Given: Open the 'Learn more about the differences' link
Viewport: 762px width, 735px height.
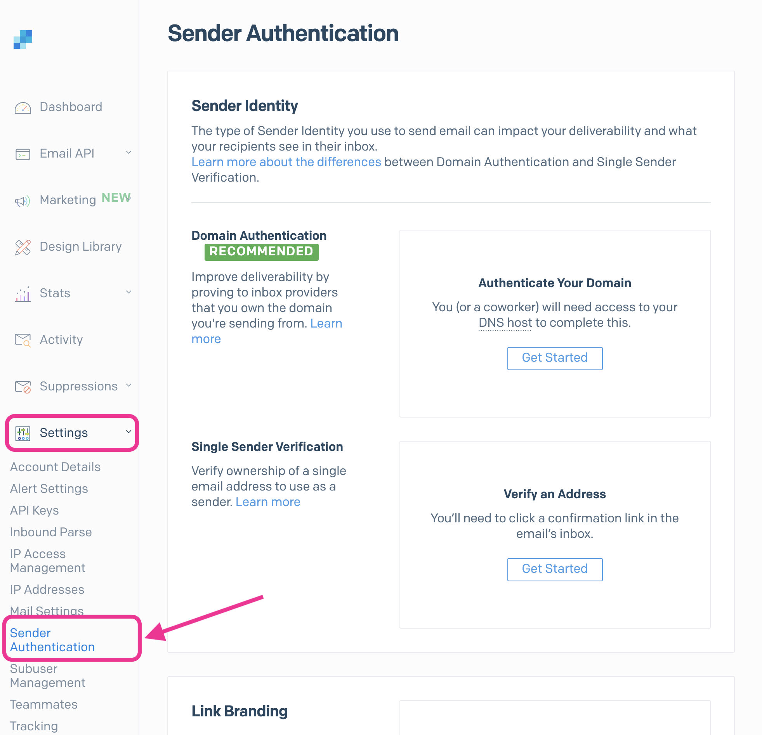Looking at the screenshot, I should 286,162.
